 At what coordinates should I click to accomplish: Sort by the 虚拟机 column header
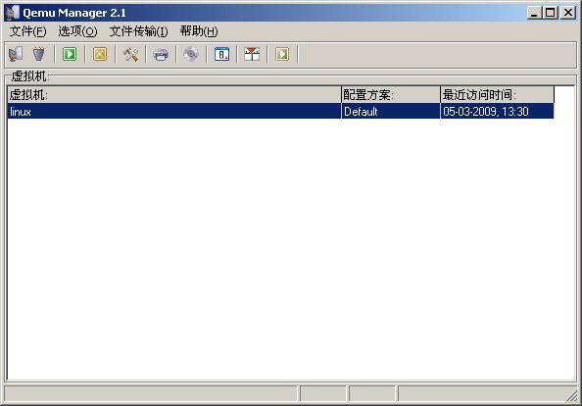[174, 95]
